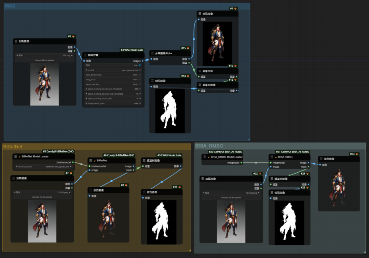Open the 123 (1).png image file selector
This screenshot has width=369, height=258.
pos(42,192)
